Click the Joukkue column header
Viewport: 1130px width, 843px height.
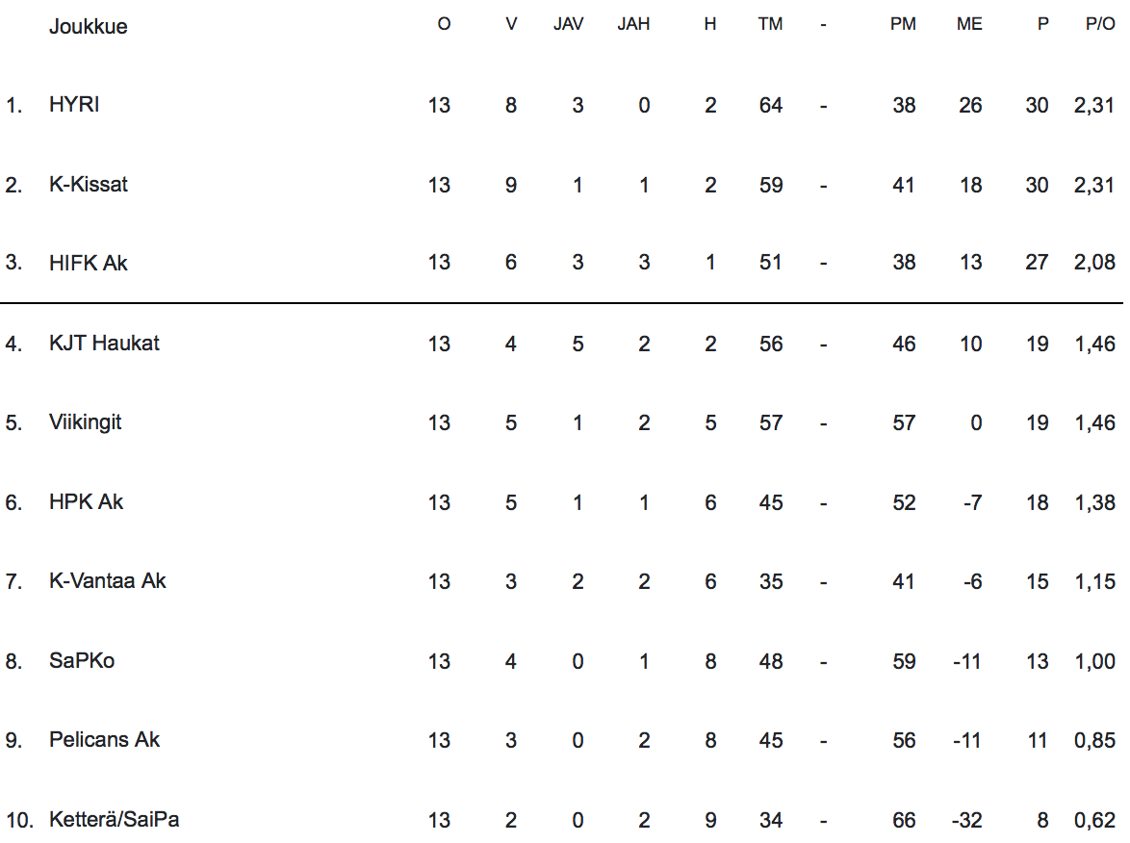coord(89,26)
